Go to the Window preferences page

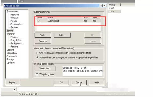(x=14, y=18)
